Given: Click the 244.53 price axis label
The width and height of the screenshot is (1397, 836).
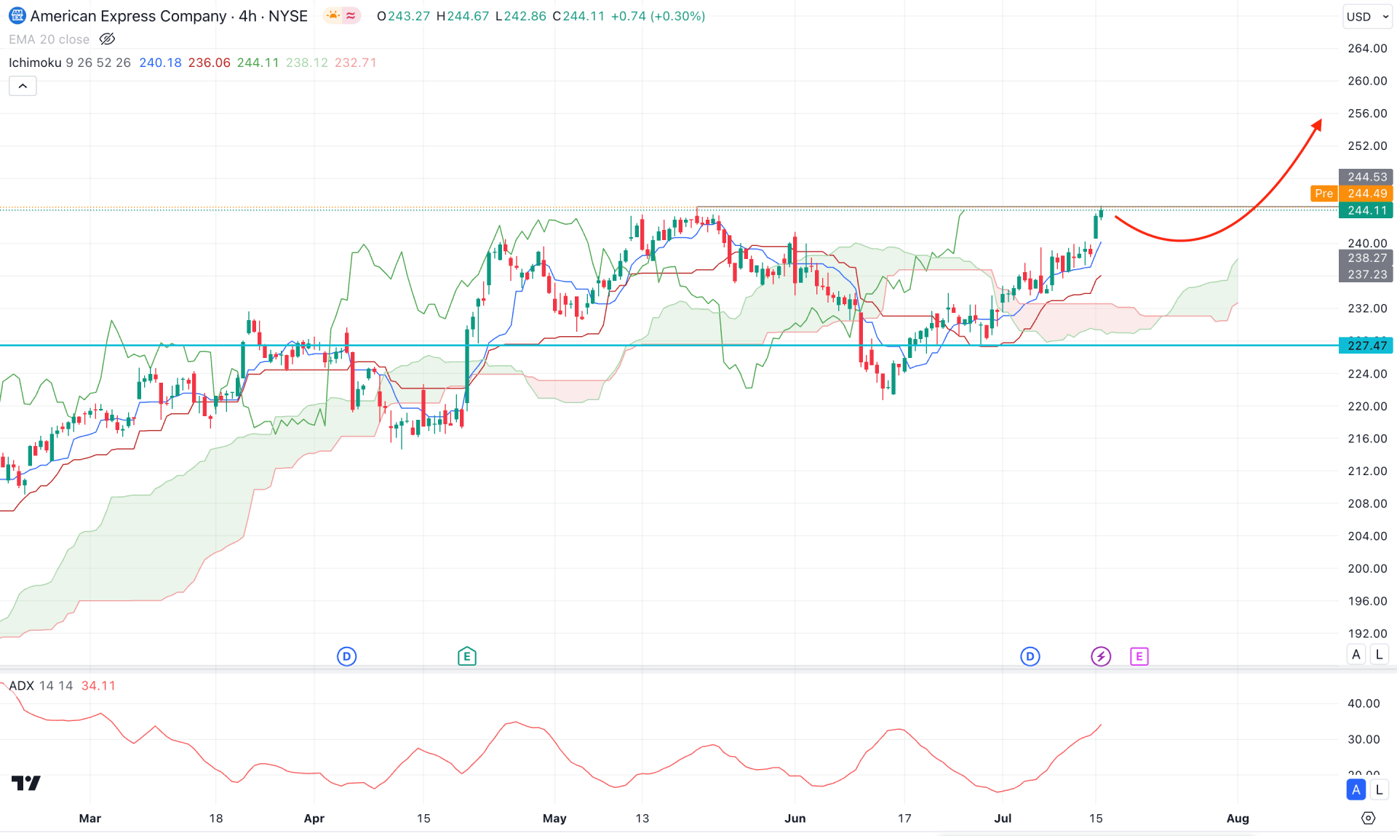Looking at the screenshot, I should [1366, 177].
